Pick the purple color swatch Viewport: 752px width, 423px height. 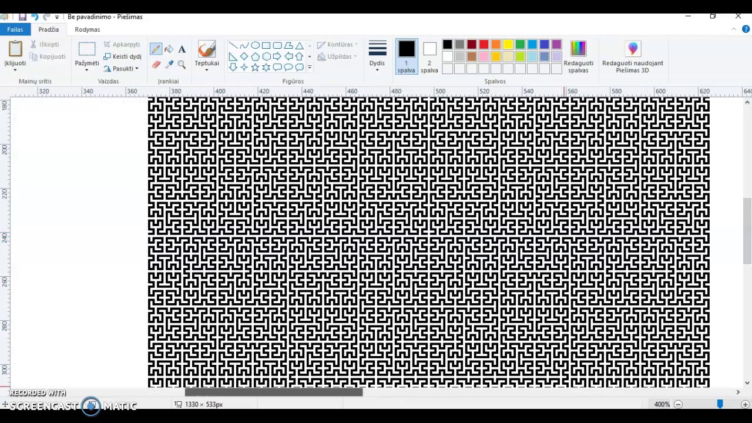(x=556, y=45)
